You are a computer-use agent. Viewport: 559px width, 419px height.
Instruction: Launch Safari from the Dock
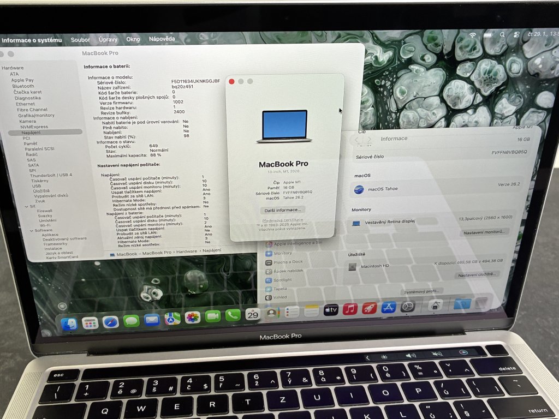(110, 322)
